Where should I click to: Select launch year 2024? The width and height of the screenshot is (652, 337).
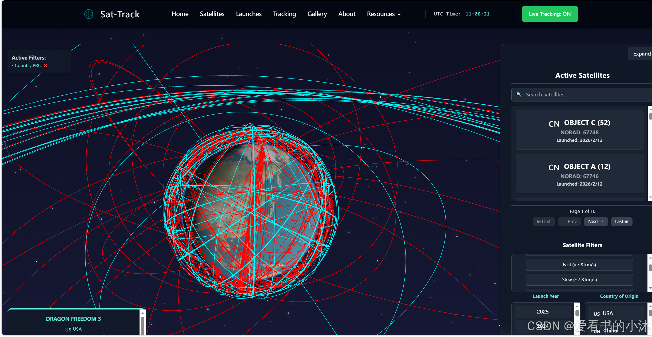543,326
